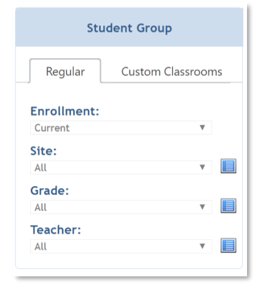Screen dimensions: 265x288
Task: Open the Site dropdown
Action: [x=121, y=167]
